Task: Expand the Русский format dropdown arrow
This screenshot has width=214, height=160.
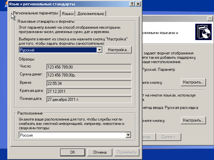Action: 100,50
